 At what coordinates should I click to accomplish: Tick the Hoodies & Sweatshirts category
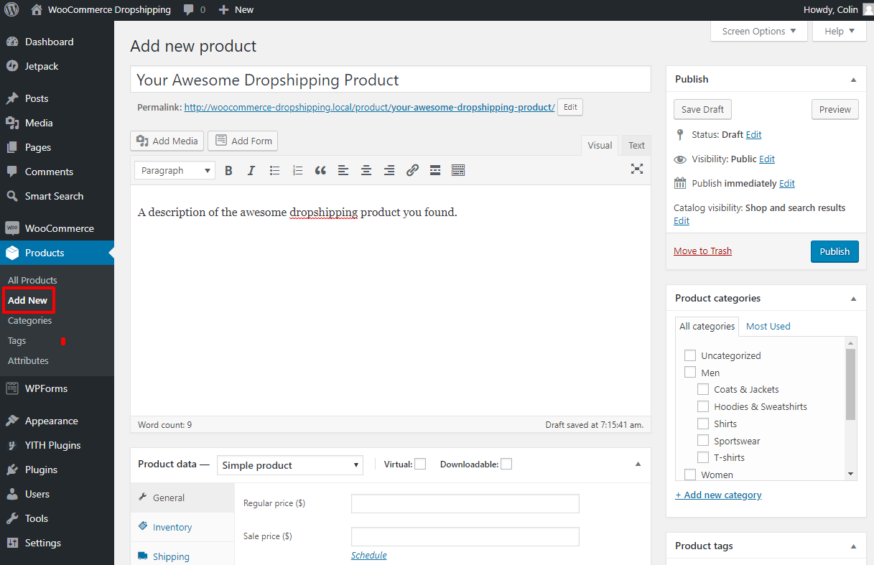703,407
